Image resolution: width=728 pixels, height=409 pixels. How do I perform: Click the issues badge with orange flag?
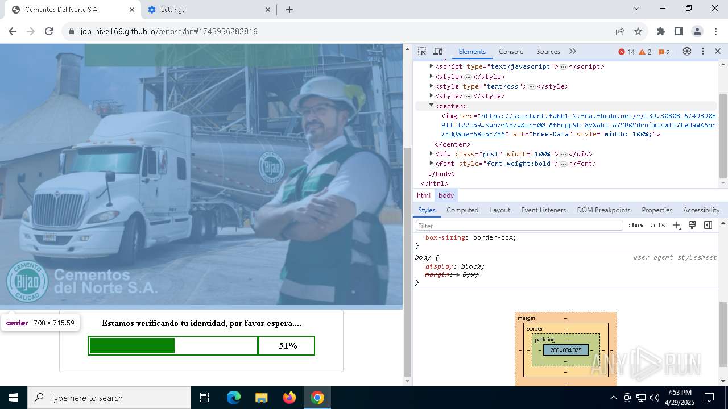[664, 52]
